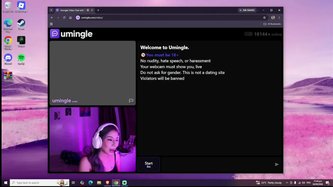The height and width of the screenshot is (187, 333).
Task: Toggle the switch beside the online count
Action: pyautogui.click(x=248, y=34)
